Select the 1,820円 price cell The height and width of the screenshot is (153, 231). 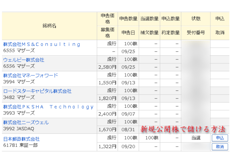tap(108, 98)
